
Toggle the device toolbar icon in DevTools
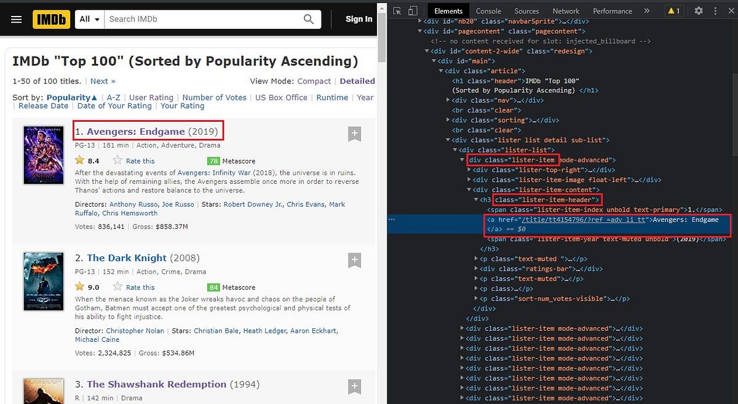point(412,10)
